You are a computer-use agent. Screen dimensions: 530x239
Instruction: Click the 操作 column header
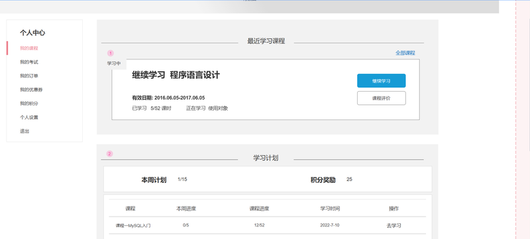[394, 209]
